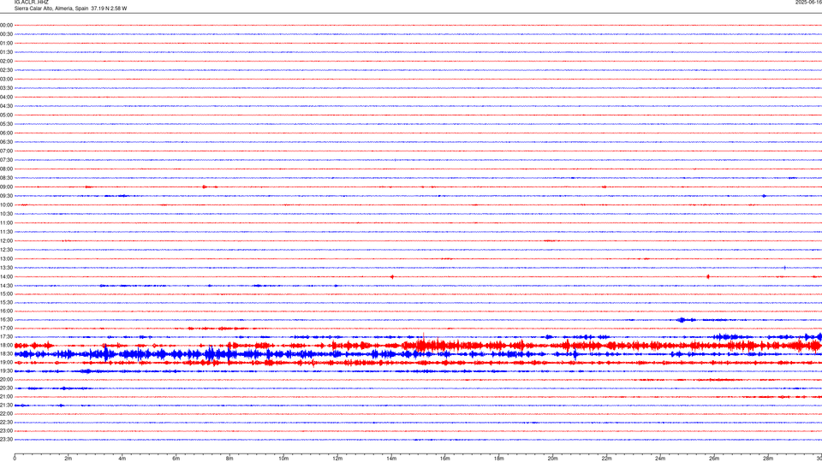Select the 19:30 time row label
The image size is (822, 462).
[x=6, y=370]
